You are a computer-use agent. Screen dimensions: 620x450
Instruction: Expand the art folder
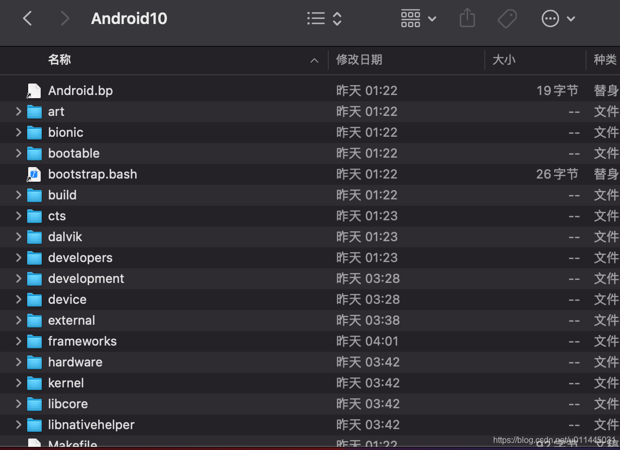click(x=19, y=112)
